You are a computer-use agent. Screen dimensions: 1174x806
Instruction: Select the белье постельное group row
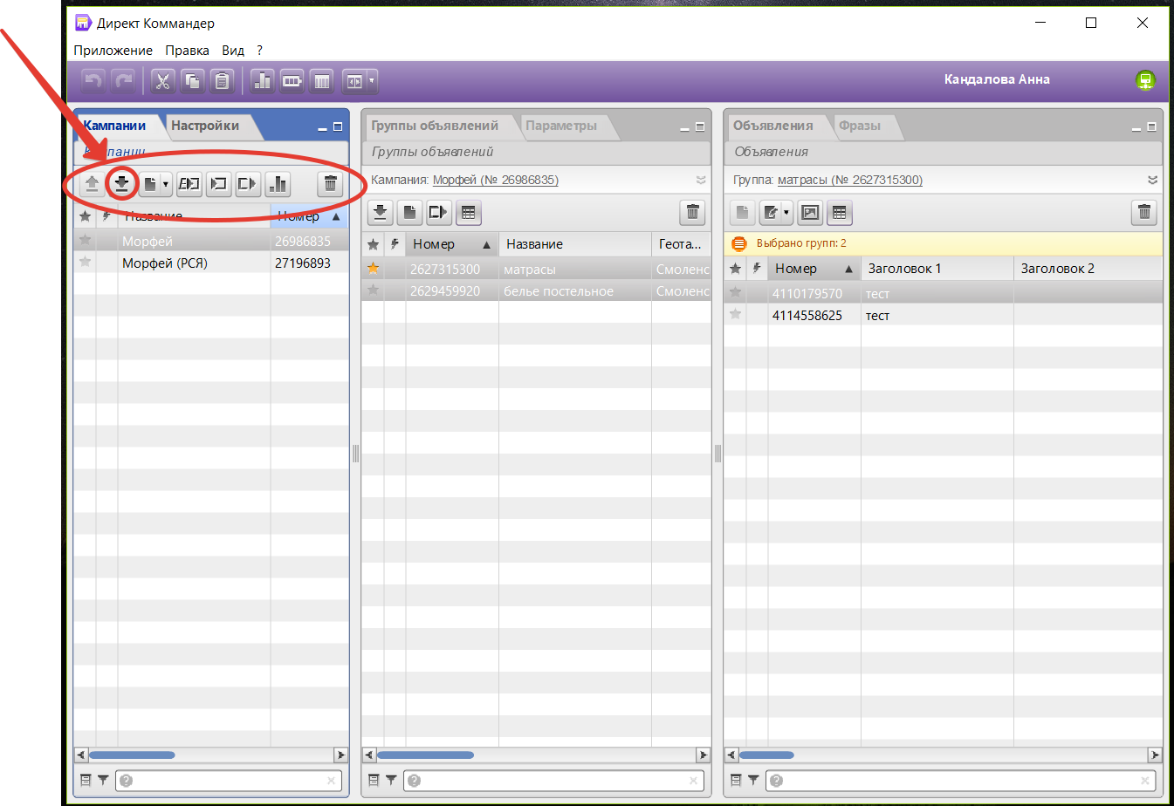536,291
